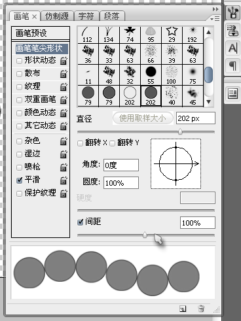Uncheck the 平滑 checkbox
241x321 pixels.
pyautogui.click(x=20, y=180)
